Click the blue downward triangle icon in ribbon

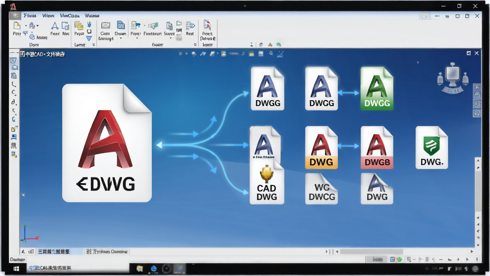click(x=89, y=38)
